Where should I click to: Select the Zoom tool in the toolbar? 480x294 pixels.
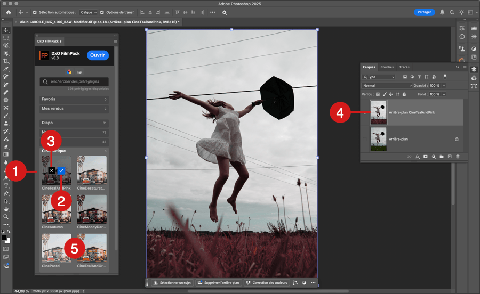click(6, 217)
